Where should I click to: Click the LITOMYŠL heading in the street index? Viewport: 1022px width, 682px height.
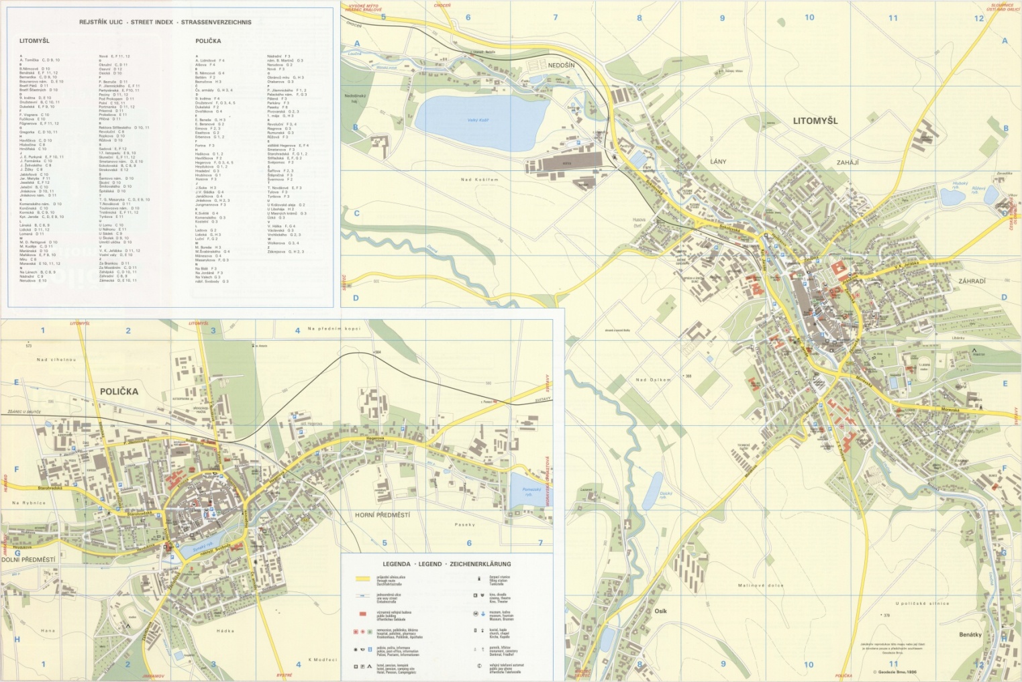34,41
